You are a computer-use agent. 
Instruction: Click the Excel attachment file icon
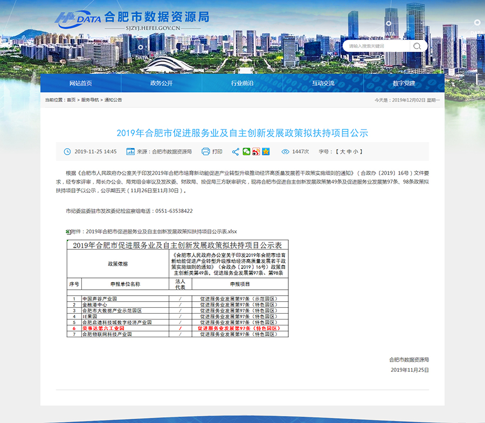pos(68,232)
